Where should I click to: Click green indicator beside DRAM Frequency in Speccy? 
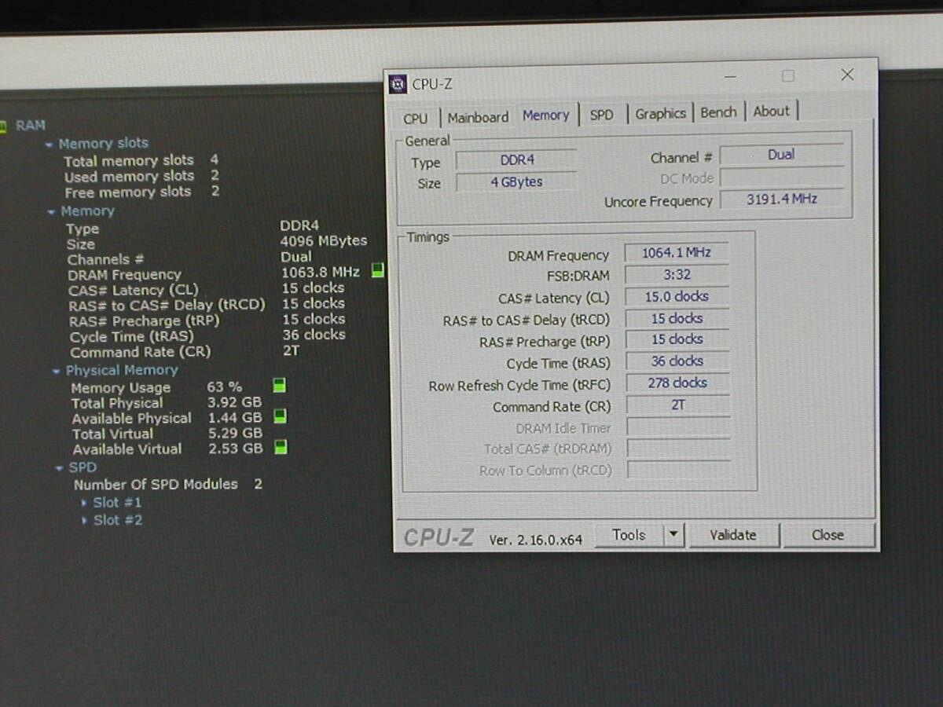[378, 270]
